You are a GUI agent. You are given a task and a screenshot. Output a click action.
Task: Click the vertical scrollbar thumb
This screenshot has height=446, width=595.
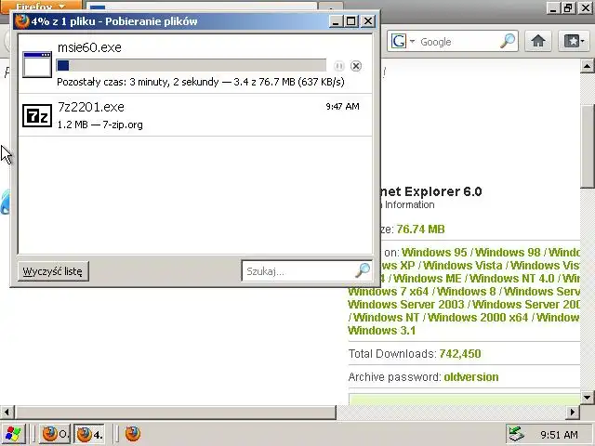coord(587,146)
